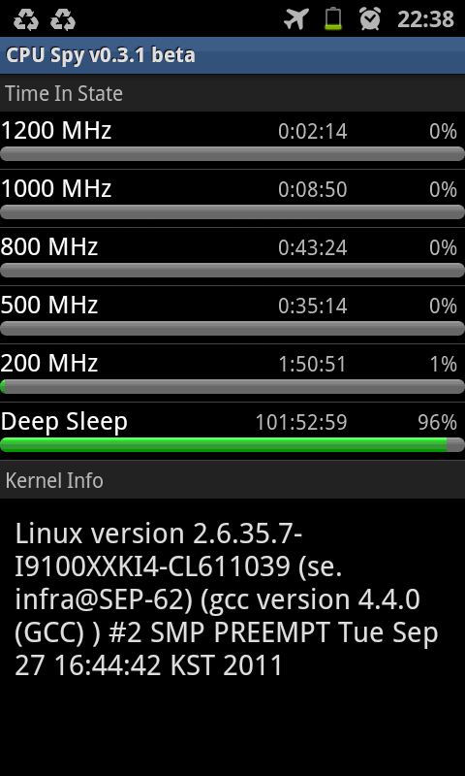Tap the CPU Spy v0.3.1 beta title
This screenshot has width=465, height=776.
(x=101, y=55)
